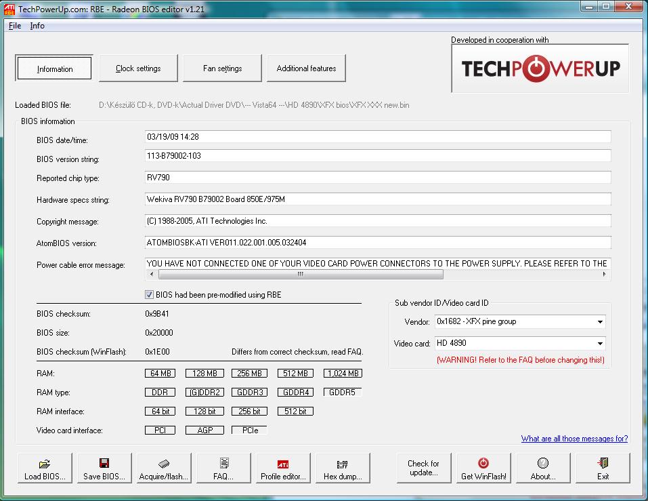This screenshot has width=648, height=501.
Task: Click the GDDR4 RAM type indicator
Action: coord(295,393)
